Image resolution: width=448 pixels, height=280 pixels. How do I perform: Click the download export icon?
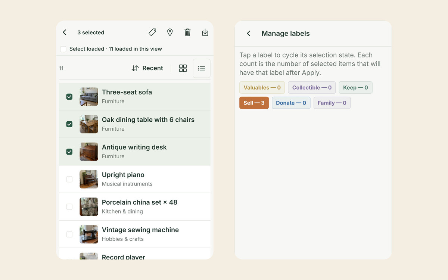pos(205,32)
